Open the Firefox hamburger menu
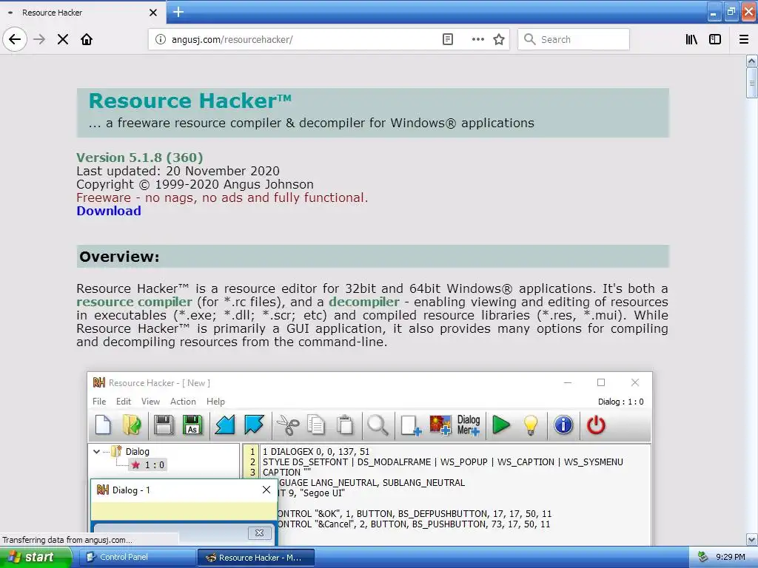 tap(744, 39)
